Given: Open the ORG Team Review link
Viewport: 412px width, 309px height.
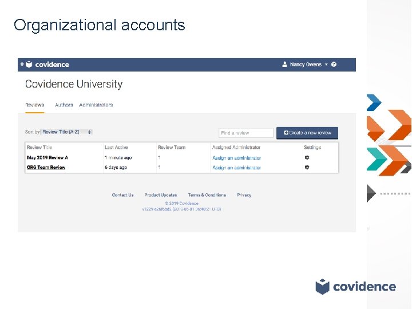Looking at the screenshot, I should click(x=46, y=167).
